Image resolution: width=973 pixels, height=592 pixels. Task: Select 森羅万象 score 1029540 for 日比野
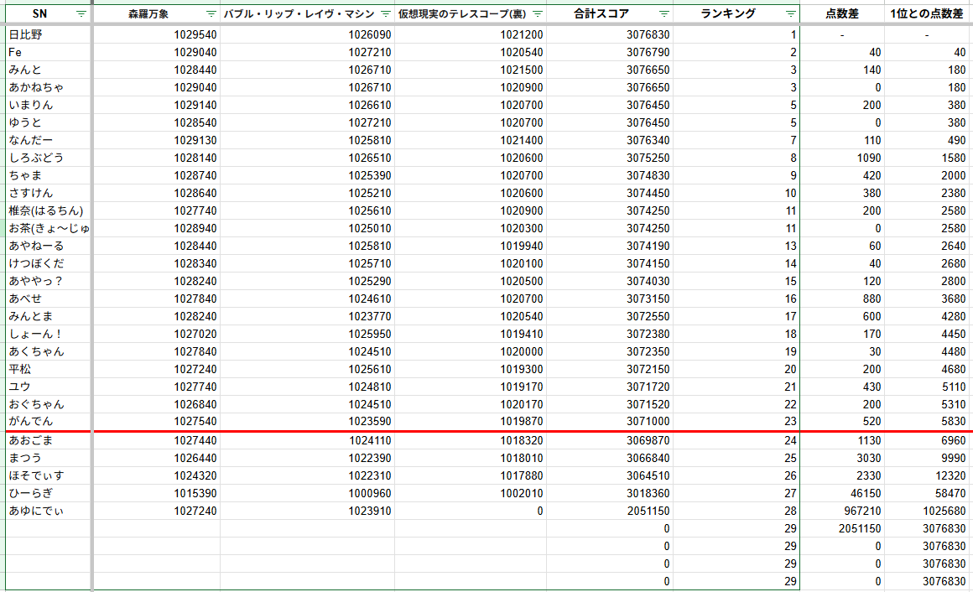point(156,34)
